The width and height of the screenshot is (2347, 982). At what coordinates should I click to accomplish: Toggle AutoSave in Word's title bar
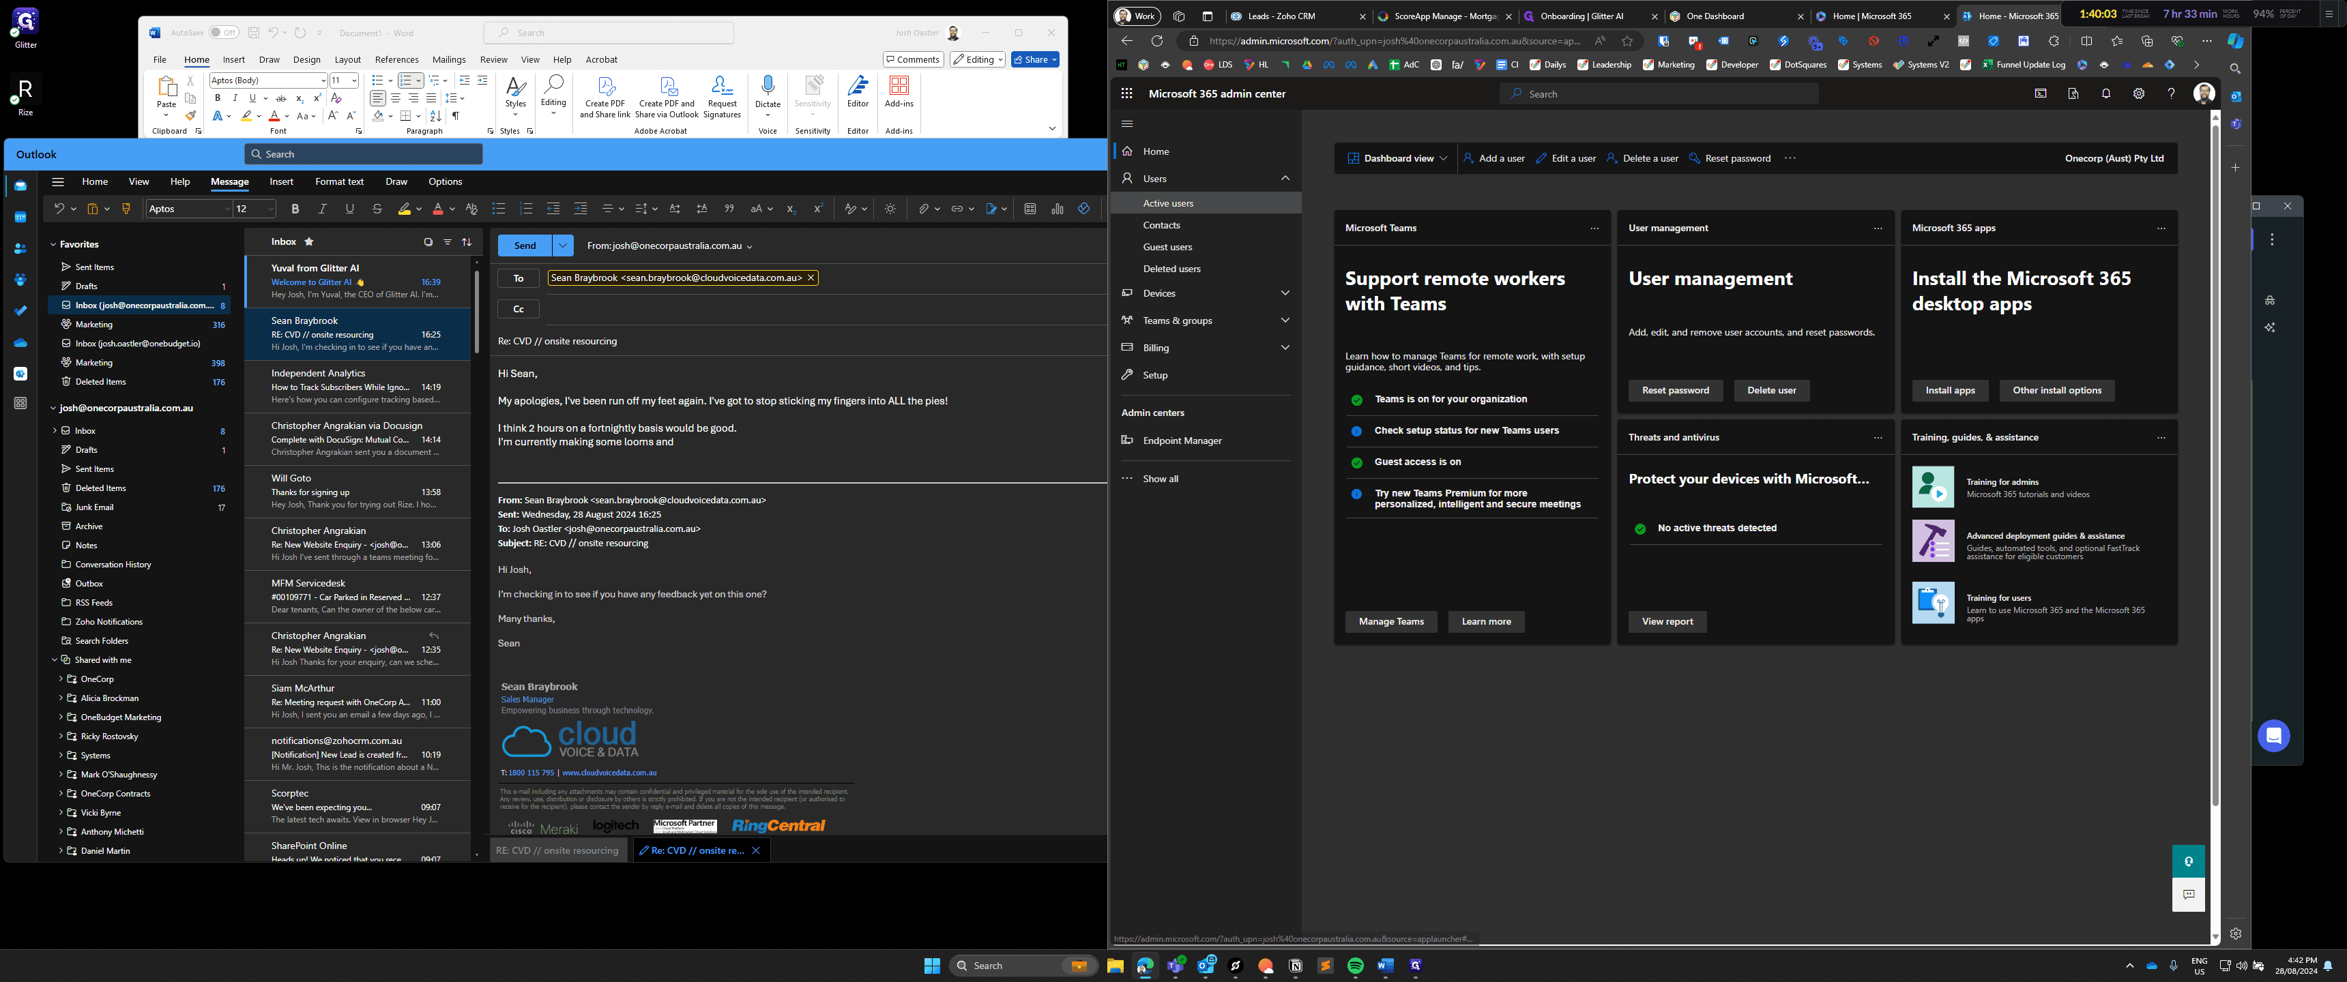(x=223, y=33)
